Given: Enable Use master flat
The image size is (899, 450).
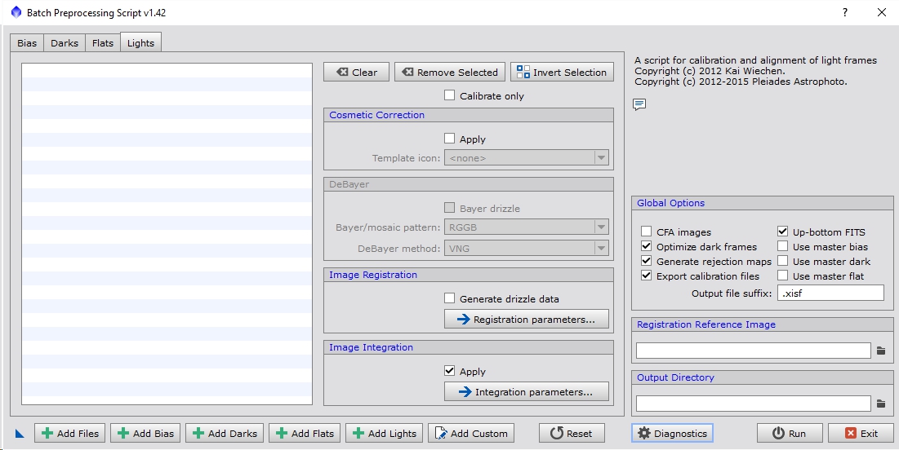Looking at the screenshot, I should tap(782, 276).
